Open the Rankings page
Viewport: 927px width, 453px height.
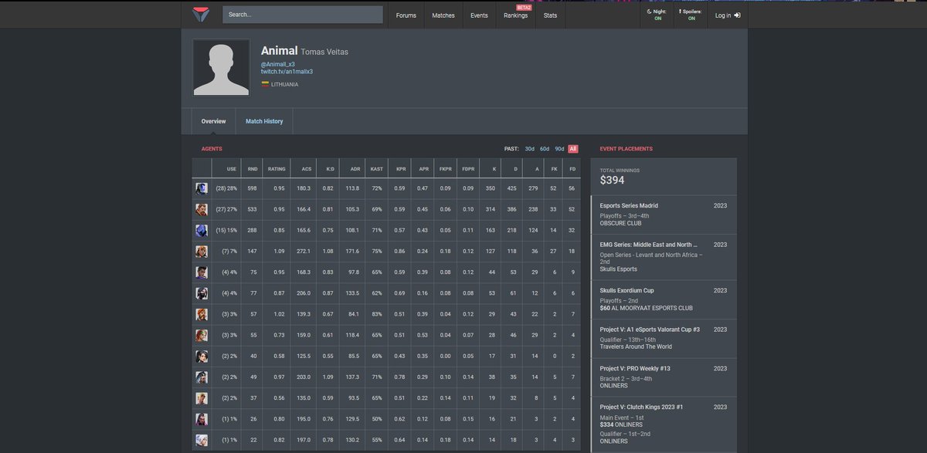[516, 15]
